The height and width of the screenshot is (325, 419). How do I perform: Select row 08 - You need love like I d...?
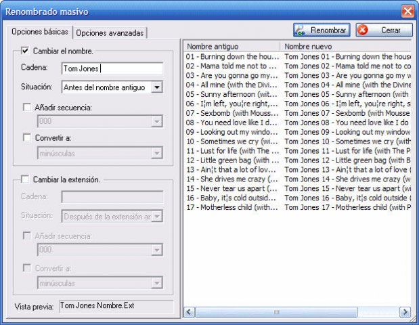232,123
